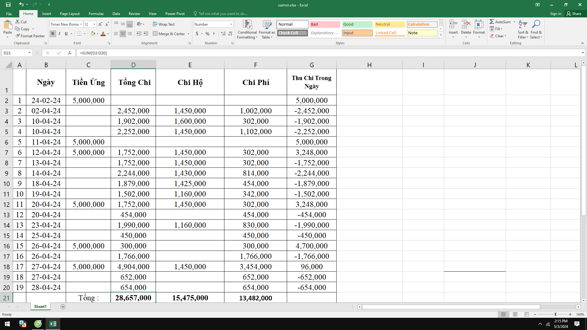
Task: Click the Orientation text angle icon
Action: click(139, 24)
